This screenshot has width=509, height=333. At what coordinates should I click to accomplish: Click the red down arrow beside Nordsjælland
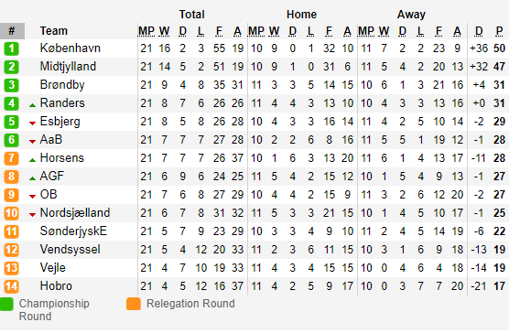coord(32,215)
